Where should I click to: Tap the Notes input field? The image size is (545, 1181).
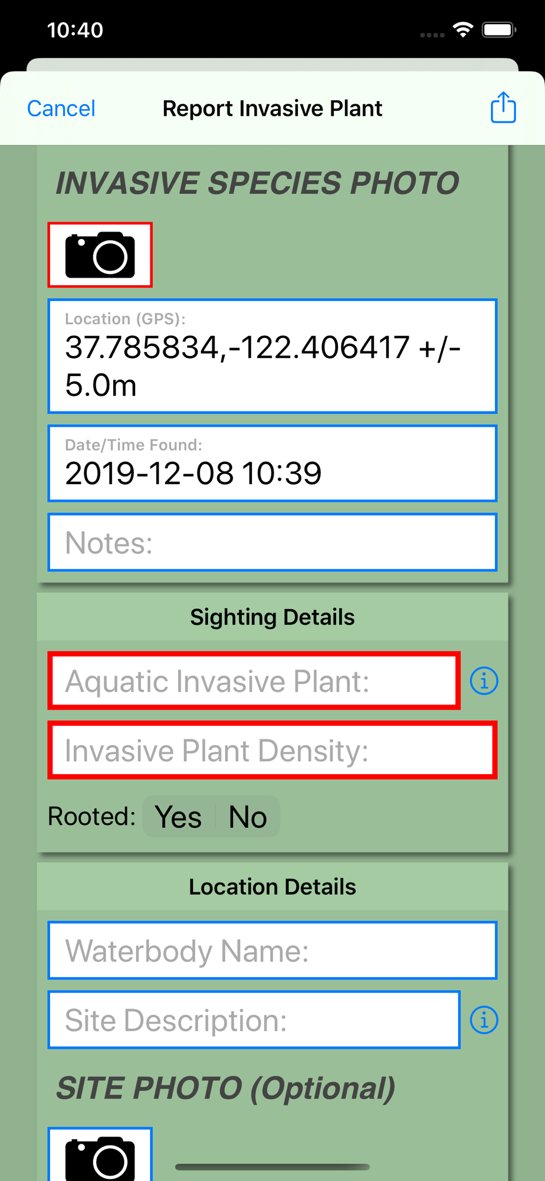click(x=272, y=542)
